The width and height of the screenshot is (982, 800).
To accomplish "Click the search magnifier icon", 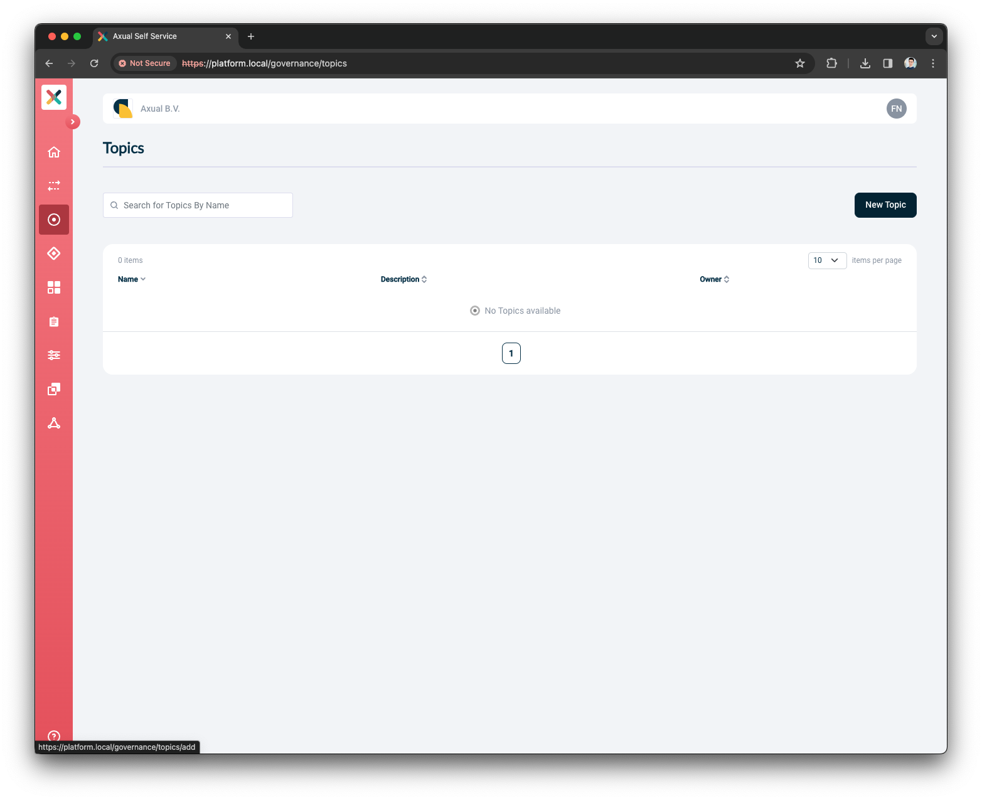I will pyautogui.click(x=114, y=205).
